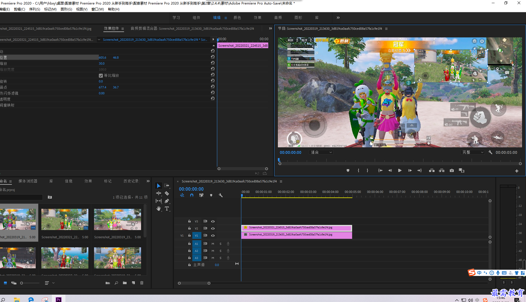Open Effect Controls panel menu
526x302 pixels.
click(x=123, y=29)
